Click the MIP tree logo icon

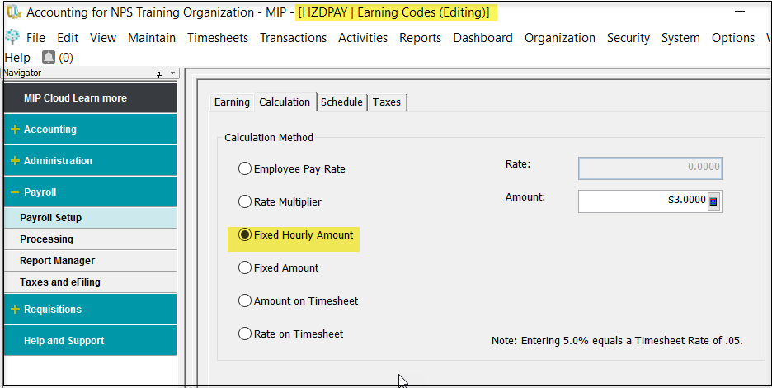pyautogui.click(x=12, y=38)
